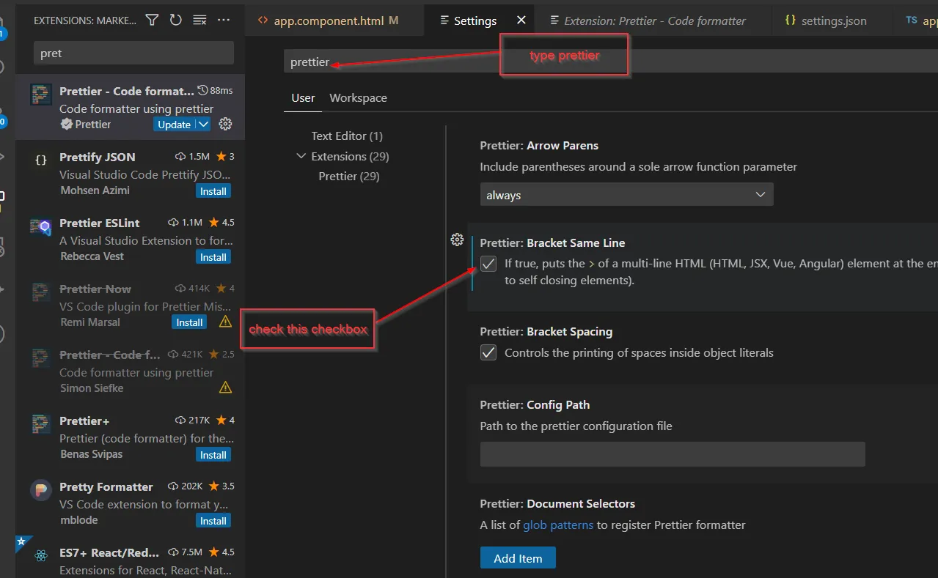Click warning icon on Prettier Now extension
The width and height of the screenshot is (938, 578).
(x=225, y=322)
